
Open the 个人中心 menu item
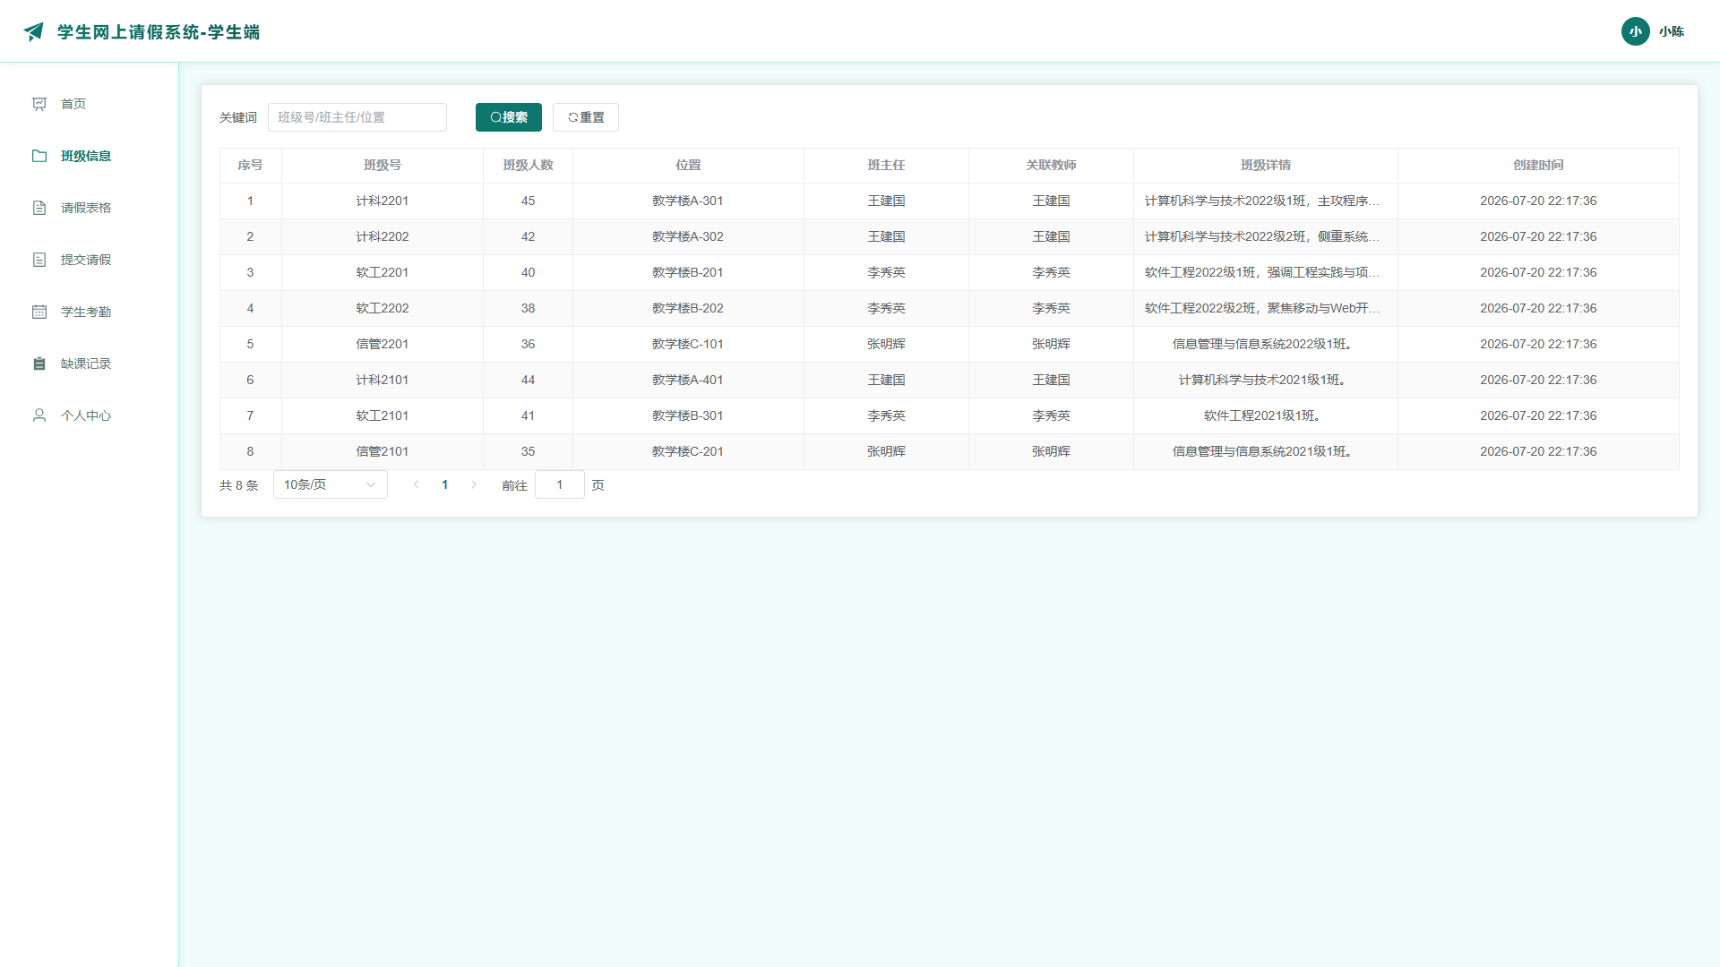90,415
